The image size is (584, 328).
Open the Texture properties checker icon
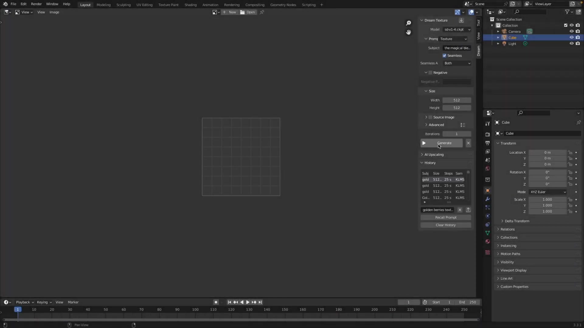(488, 252)
